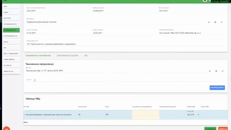Switch to ТАМОЖЕННОЕ ОФОРМЛЕНИЕ tab

[38, 56]
